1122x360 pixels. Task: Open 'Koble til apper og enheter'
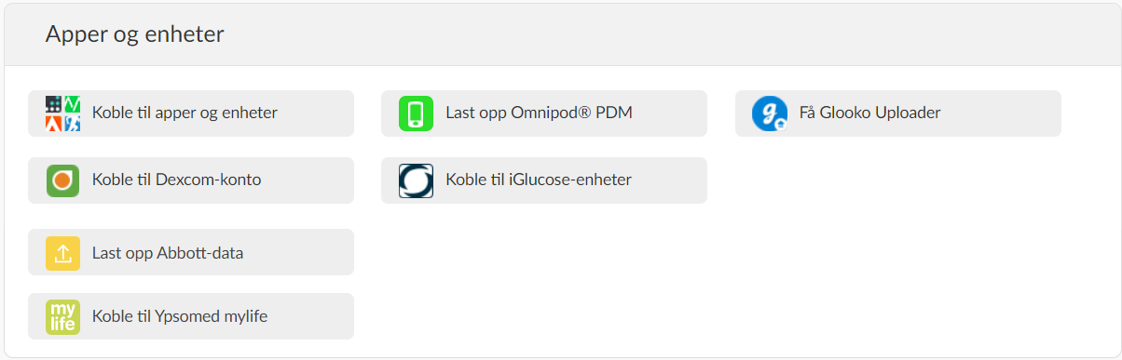[x=191, y=113]
